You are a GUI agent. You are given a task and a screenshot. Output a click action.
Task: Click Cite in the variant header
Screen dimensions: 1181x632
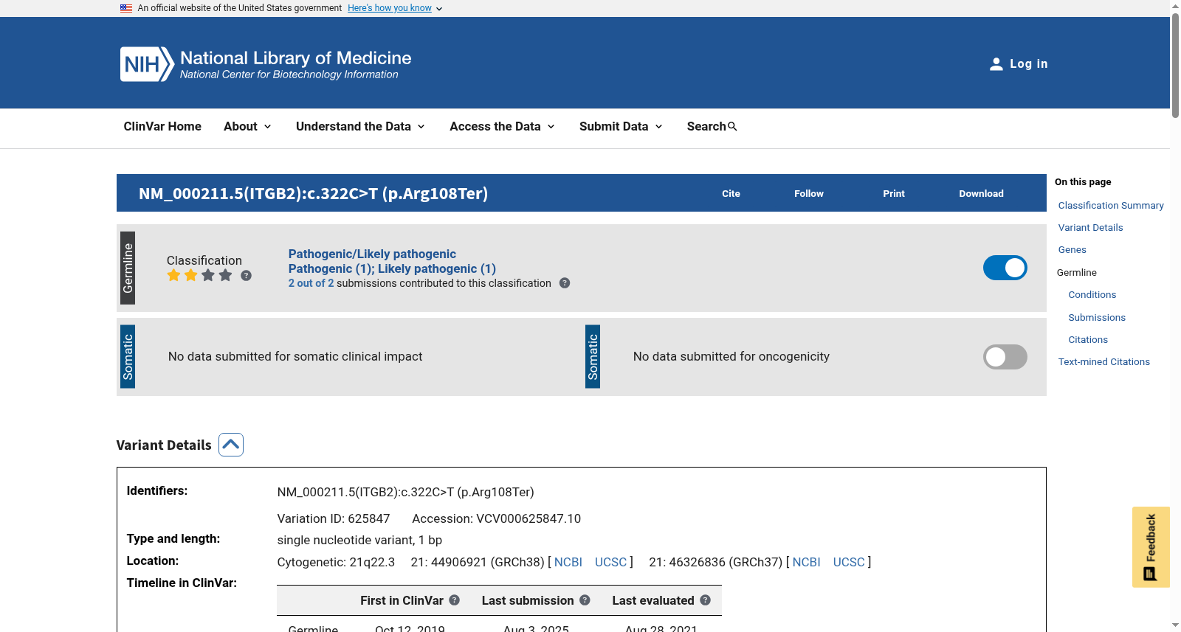(731, 193)
